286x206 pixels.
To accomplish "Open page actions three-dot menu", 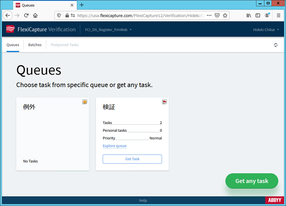I will (x=209, y=16).
